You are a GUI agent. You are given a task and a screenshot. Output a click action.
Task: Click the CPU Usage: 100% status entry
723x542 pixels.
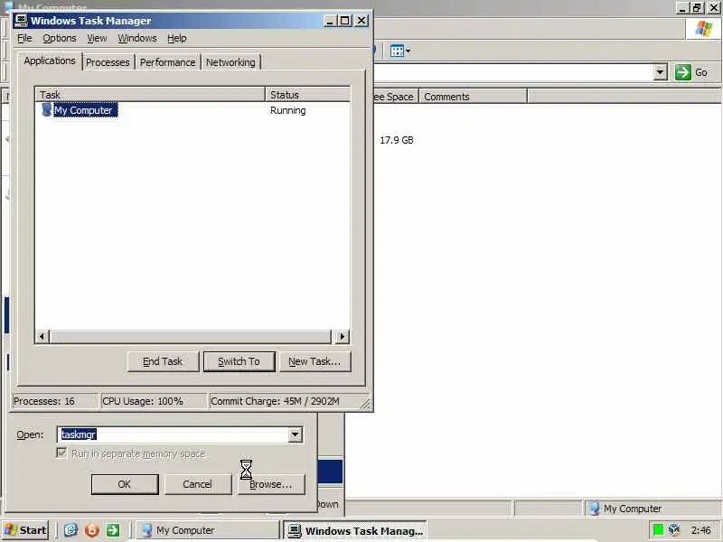pyautogui.click(x=153, y=401)
